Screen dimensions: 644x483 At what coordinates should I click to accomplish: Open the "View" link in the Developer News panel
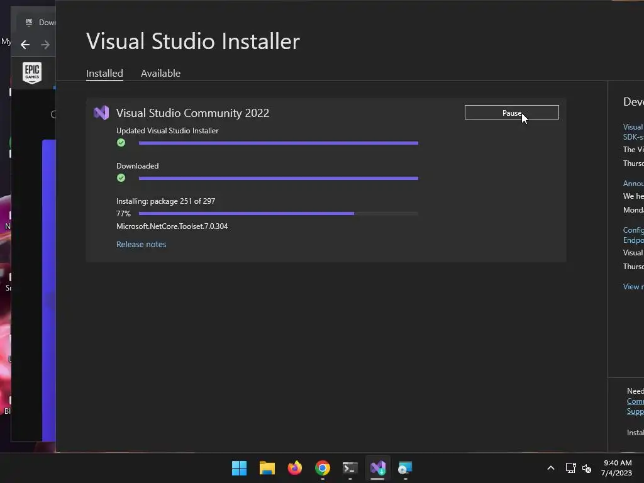pyautogui.click(x=633, y=287)
